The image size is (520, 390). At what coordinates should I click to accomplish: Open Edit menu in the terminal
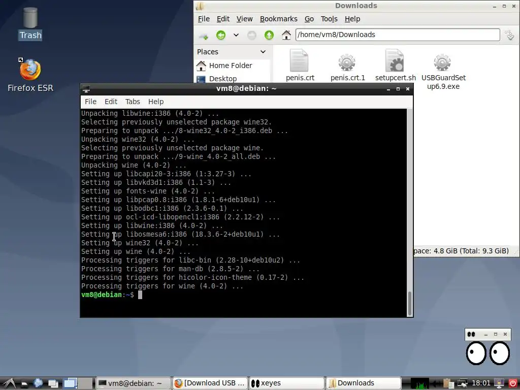tap(111, 102)
